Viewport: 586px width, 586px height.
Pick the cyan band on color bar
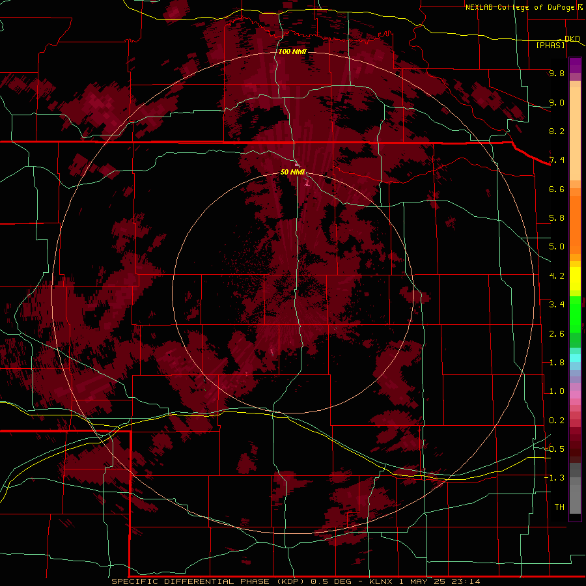pyautogui.click(x=575, y=357)
